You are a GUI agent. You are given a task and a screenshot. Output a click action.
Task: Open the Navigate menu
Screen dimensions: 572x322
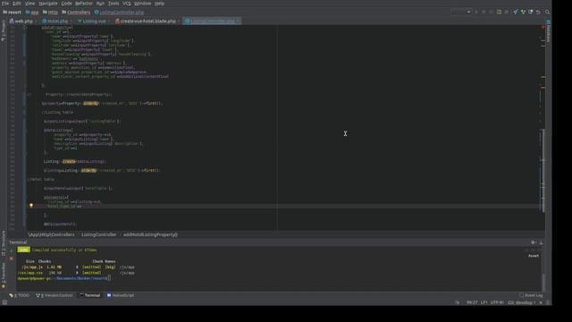click(x=48, y=4)
